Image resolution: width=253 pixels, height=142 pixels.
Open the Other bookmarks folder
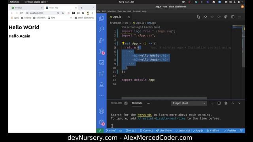84,18
